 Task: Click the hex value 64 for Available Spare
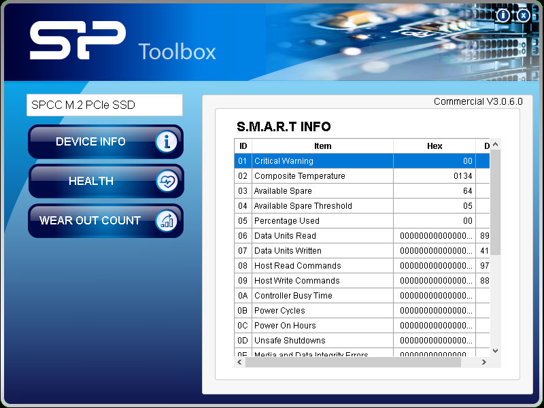(467, 191)
